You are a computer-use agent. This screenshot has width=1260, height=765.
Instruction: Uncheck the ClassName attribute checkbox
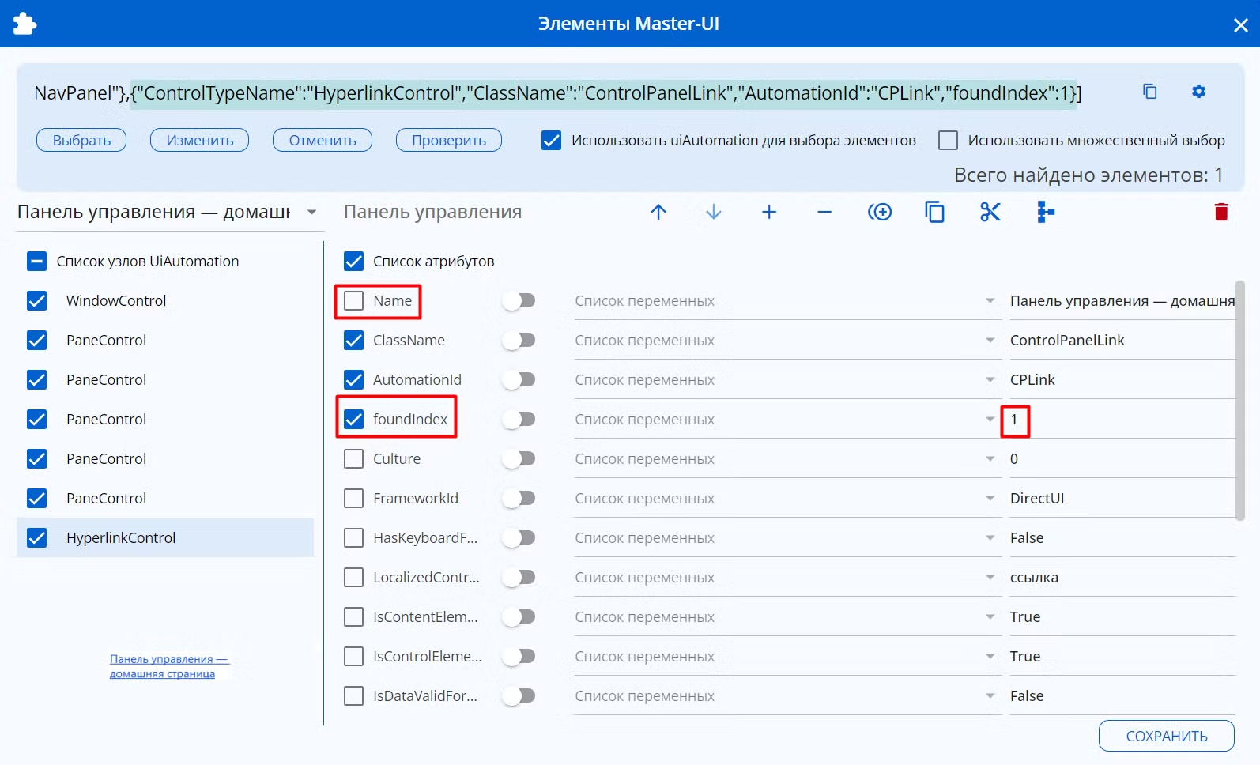point(353,341)
